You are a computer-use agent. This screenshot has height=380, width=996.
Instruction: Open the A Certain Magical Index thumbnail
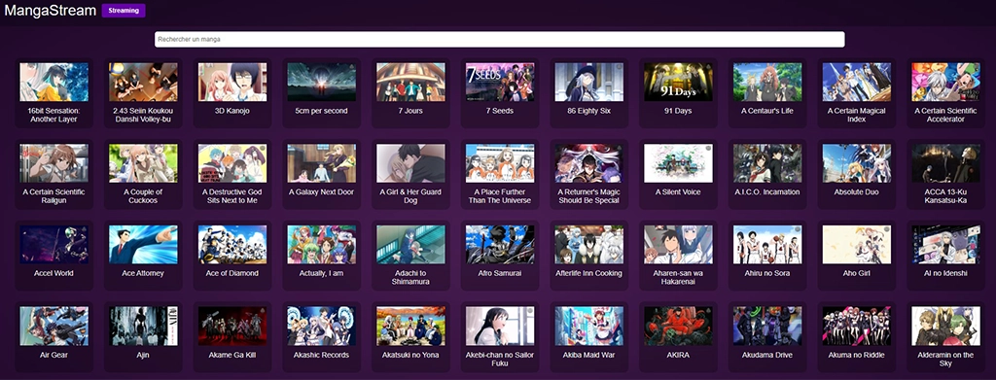coord(856,82)
